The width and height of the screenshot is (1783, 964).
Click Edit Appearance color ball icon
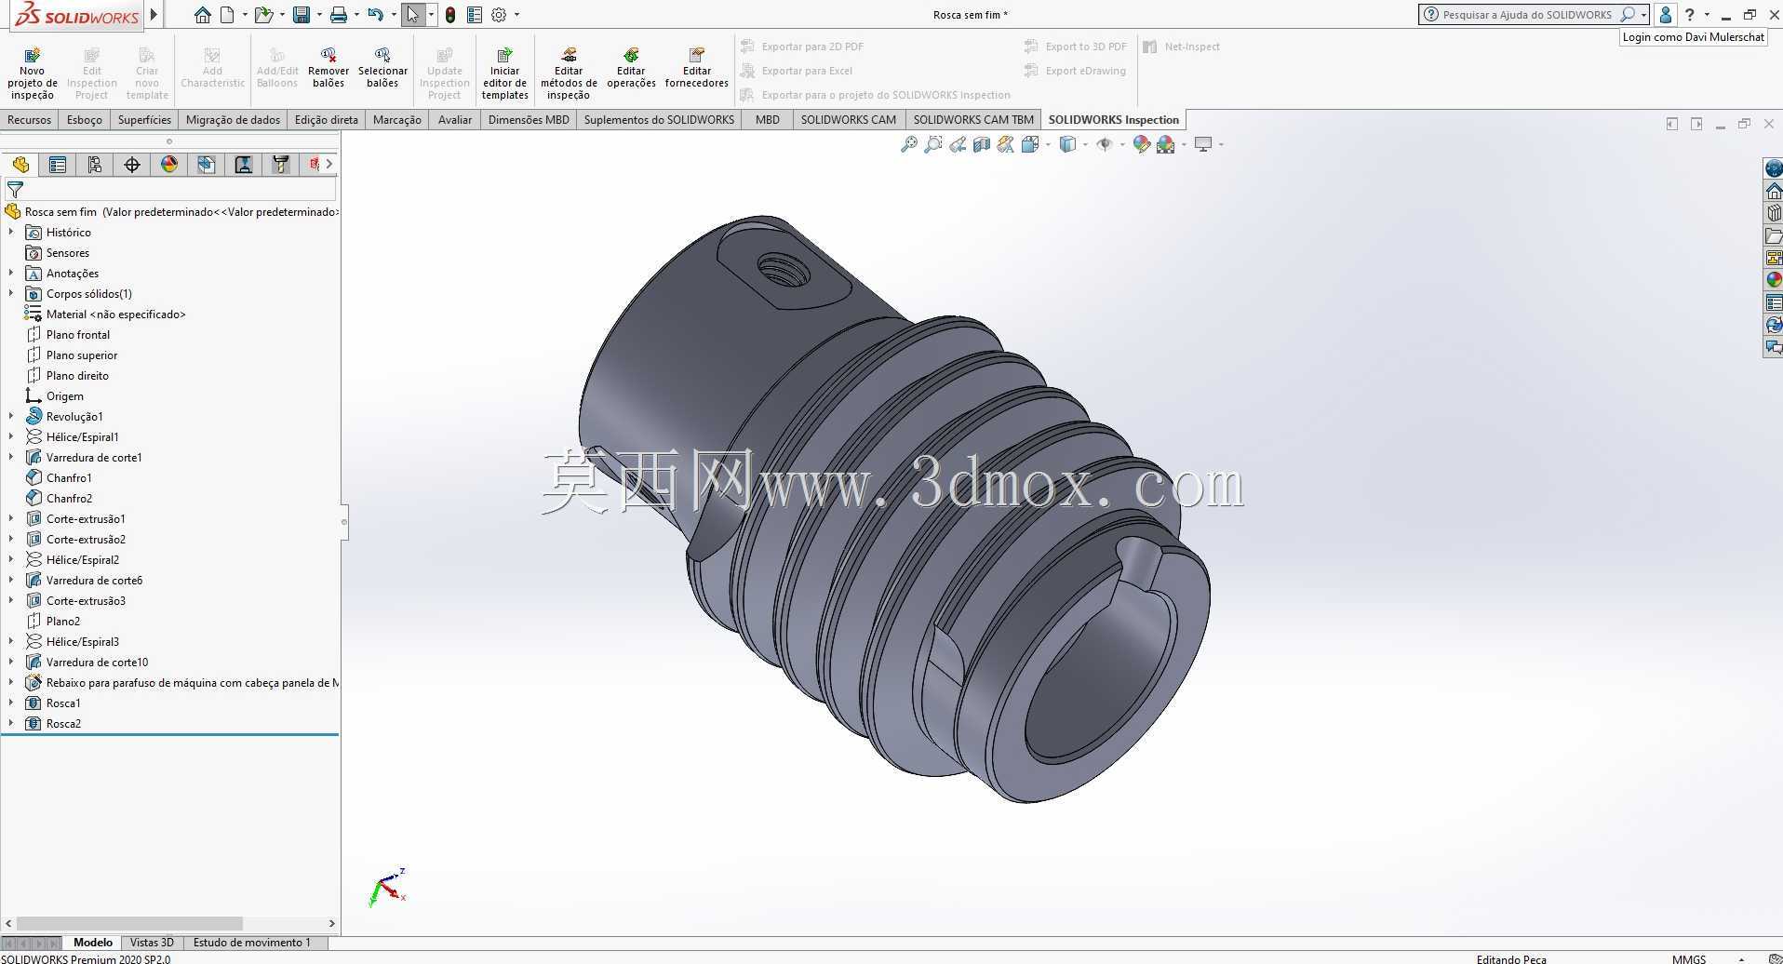[x=1141, y=144]
